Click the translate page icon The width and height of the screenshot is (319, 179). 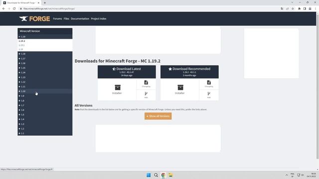point(282,9)
